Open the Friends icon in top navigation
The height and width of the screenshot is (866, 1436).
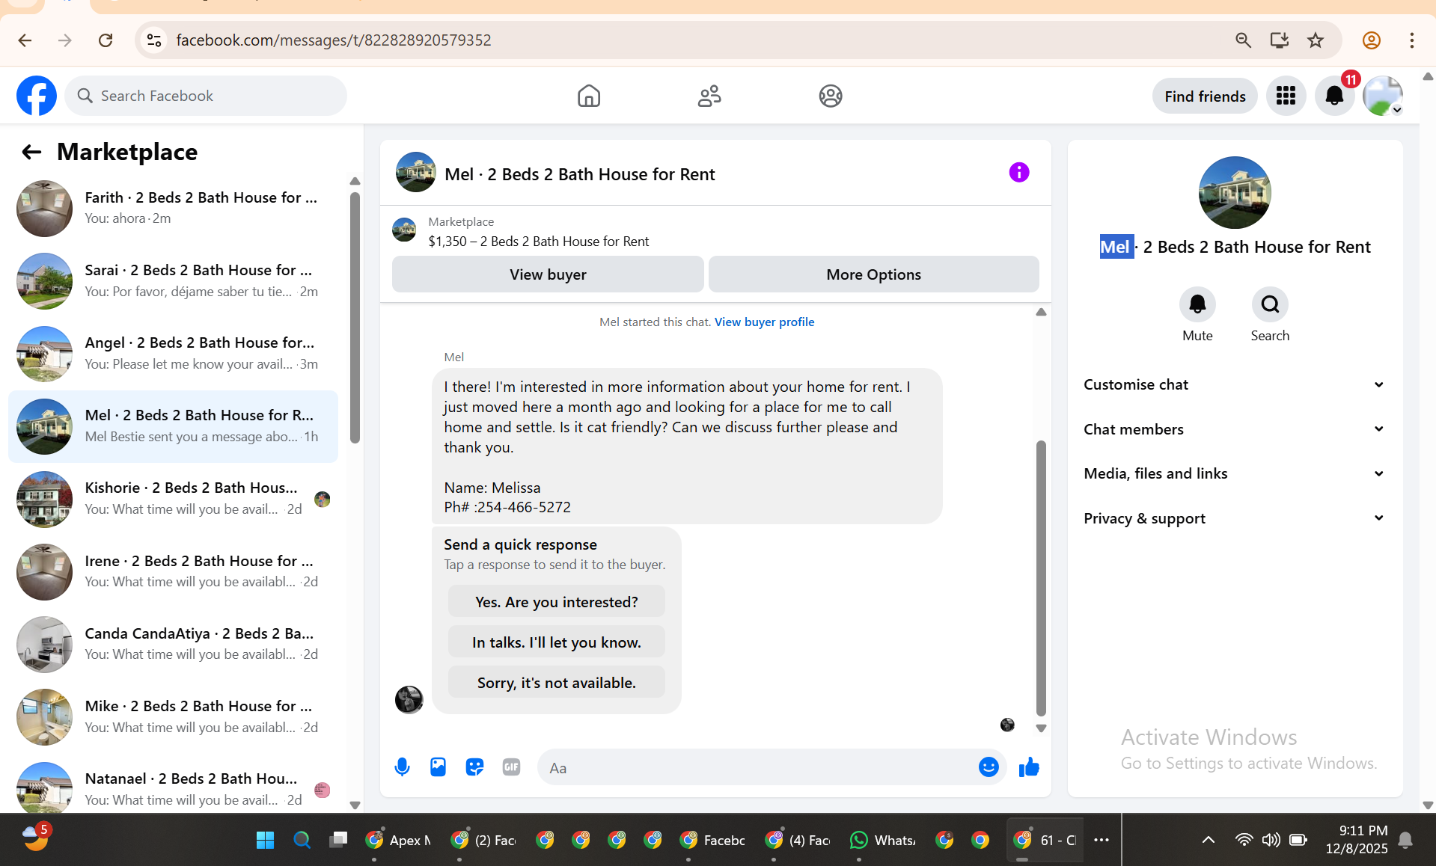[x=709, y=96]
